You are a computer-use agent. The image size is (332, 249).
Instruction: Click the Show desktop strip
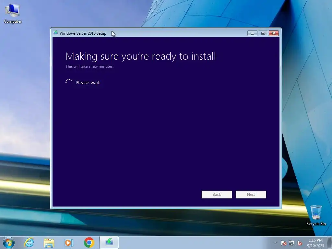(x=330, y=243)
